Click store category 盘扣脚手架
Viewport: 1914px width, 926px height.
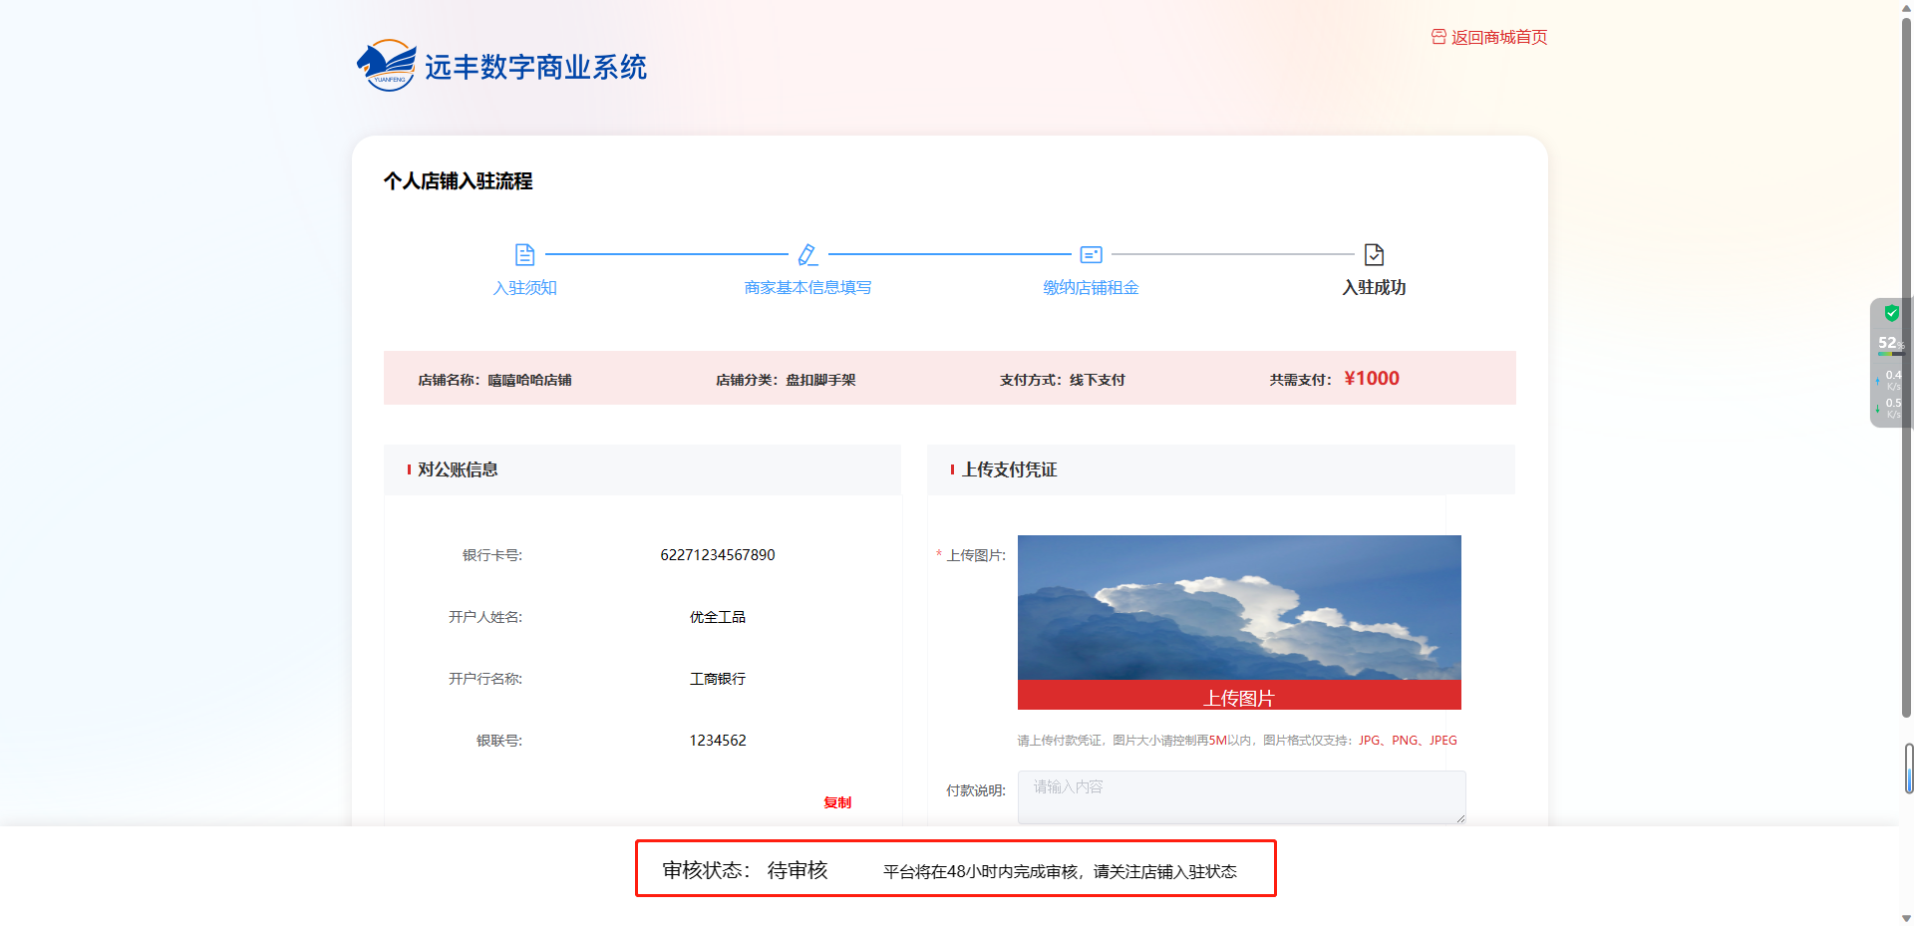coord(820,380)
